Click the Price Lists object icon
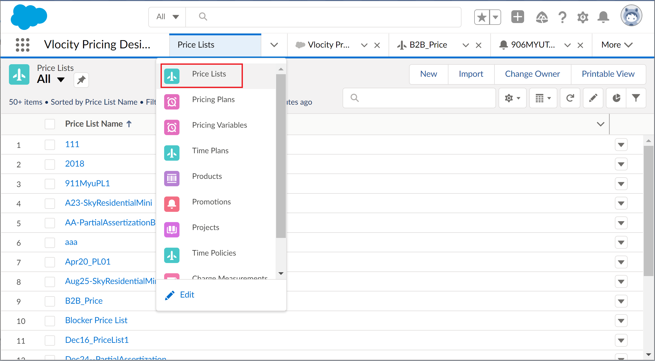The width and height of the screenshot is (655, 361). (x=19, y=74)
